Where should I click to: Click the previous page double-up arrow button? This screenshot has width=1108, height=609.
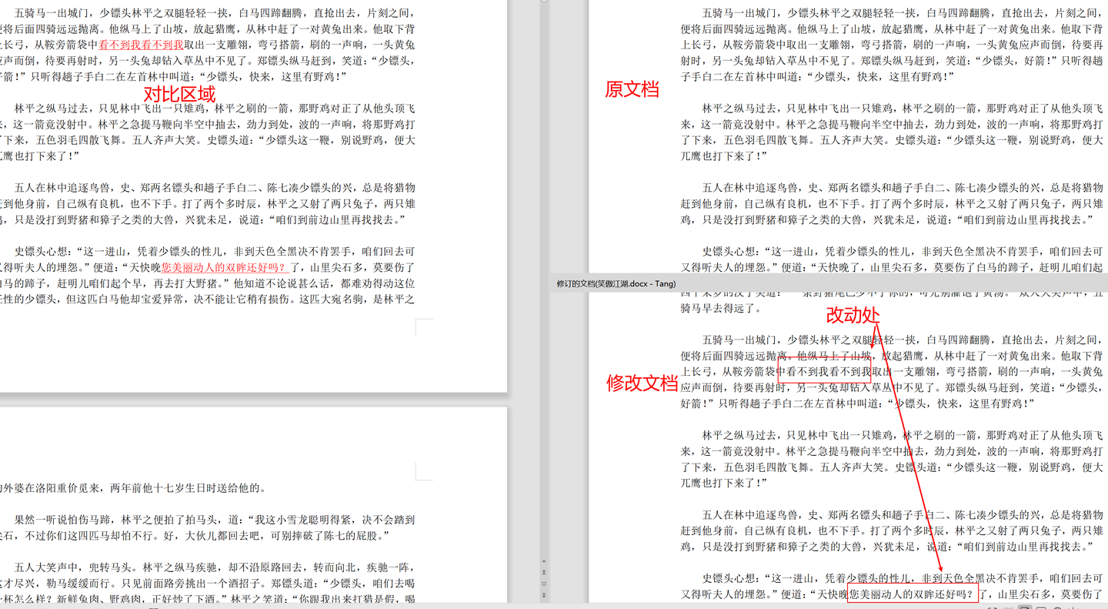(x=544, y=572)
